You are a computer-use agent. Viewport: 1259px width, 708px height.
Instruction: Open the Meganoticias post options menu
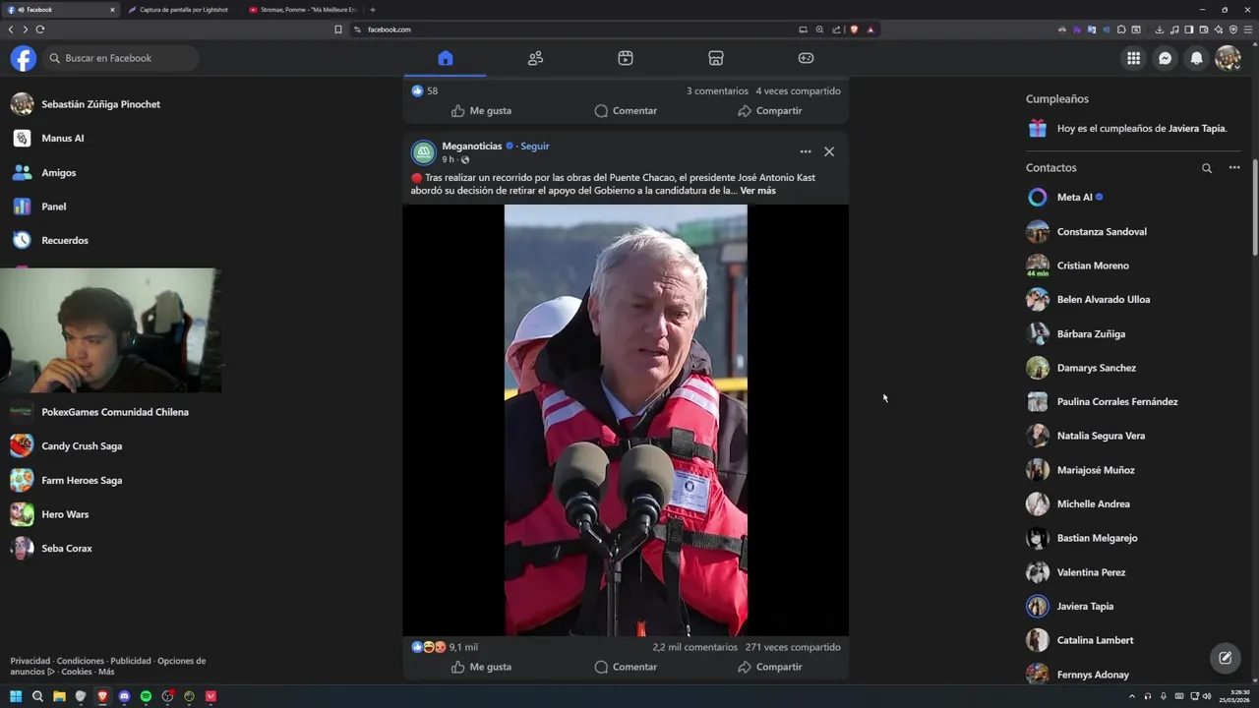click(806, 151)
